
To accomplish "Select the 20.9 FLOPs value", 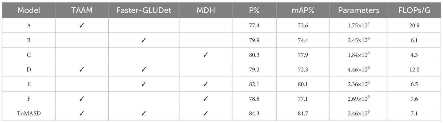I will pyautogui.click(x=414, y=26).
